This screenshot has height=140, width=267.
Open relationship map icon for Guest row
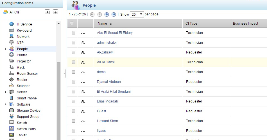(x=83, y=111)
